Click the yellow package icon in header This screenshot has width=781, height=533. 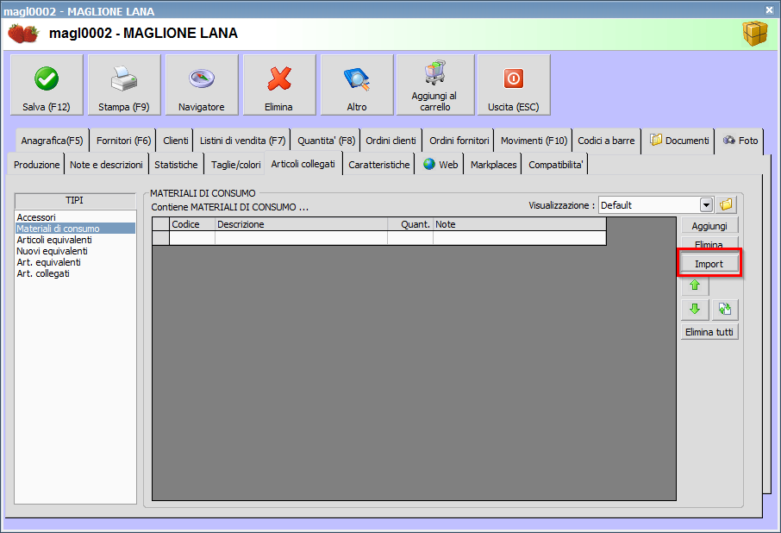coord(755,34)
